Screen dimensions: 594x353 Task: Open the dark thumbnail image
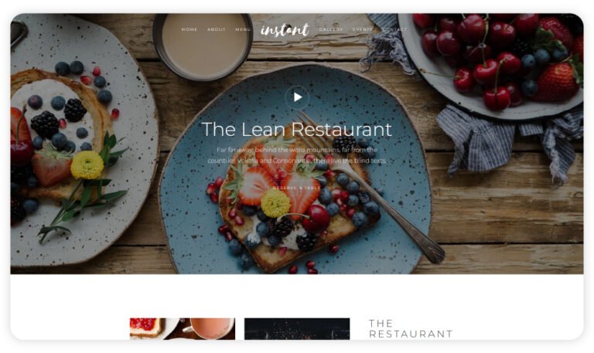[x=297, y=328]
